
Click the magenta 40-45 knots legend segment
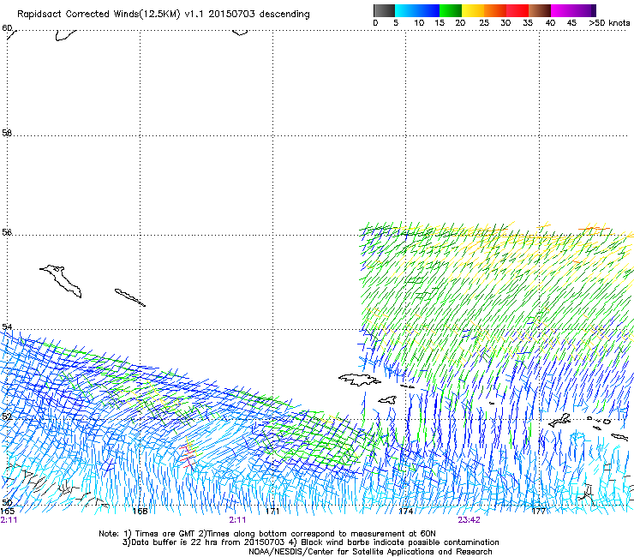coord(571,10)
